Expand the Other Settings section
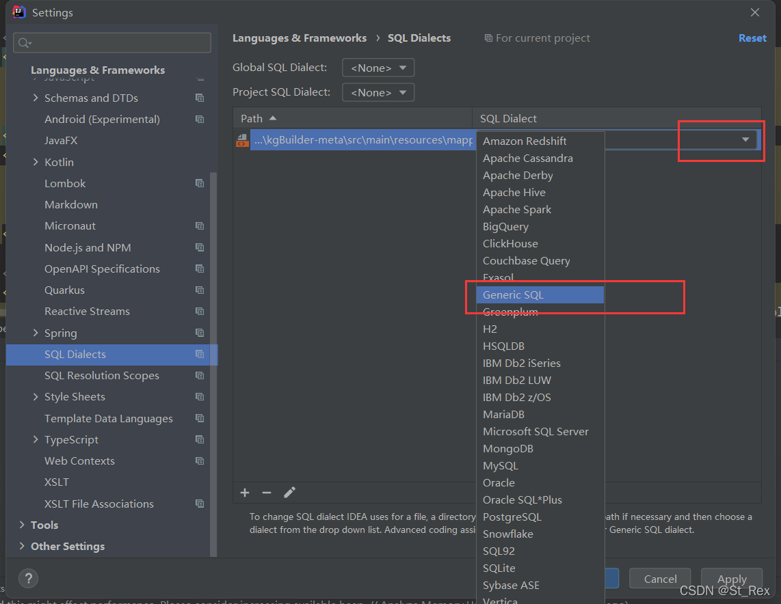 coord(22,547)
